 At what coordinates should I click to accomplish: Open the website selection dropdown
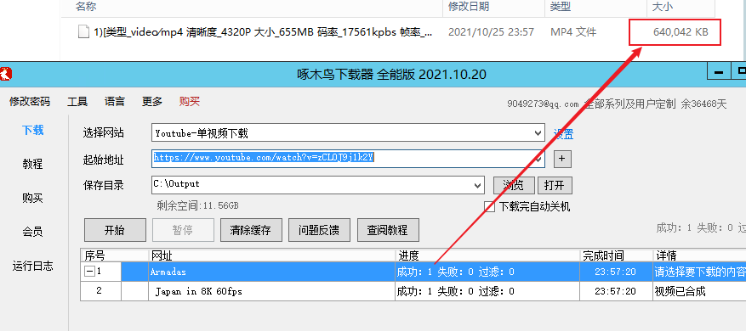[538, 133]
